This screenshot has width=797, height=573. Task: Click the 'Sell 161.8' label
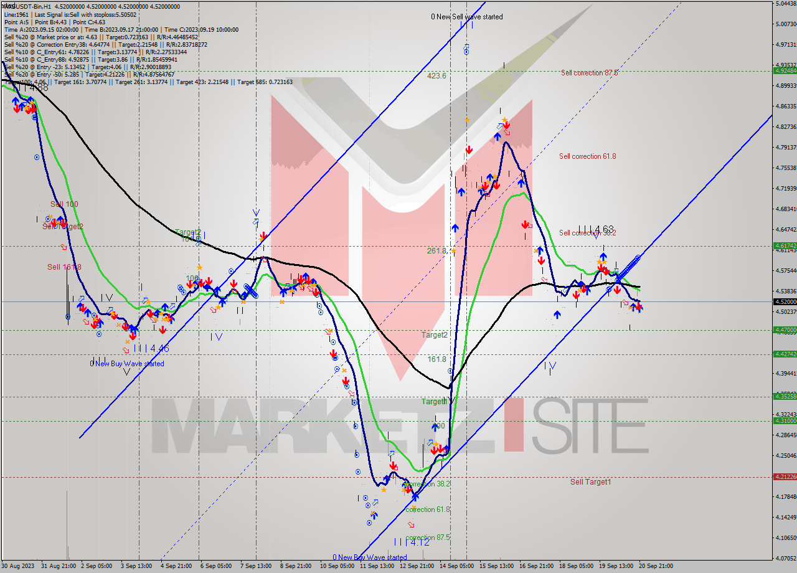point(64,267)
